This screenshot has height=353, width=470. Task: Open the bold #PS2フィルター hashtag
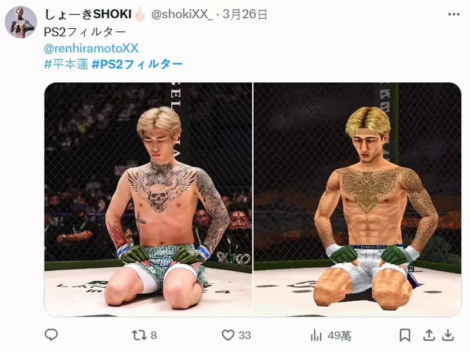(137, 64)
